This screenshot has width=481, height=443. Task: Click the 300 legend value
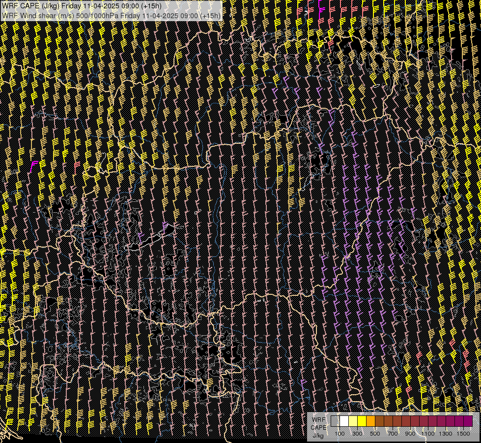(357, 434)
